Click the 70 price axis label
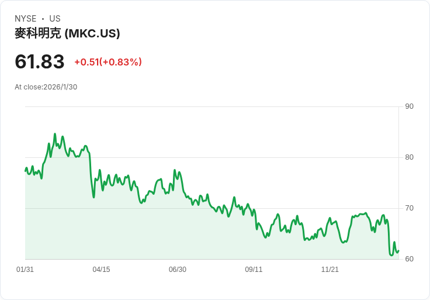430x300 pixels. click(409, 208)
